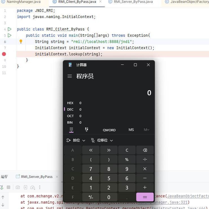
Task: Stop the running process in Run panel
Action: pyautogui.click(x=8, y=187)
